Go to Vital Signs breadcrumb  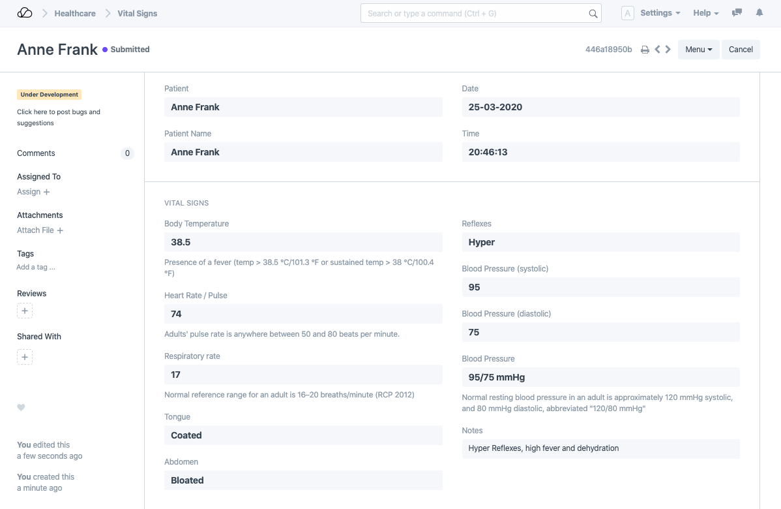click(137, 13)
